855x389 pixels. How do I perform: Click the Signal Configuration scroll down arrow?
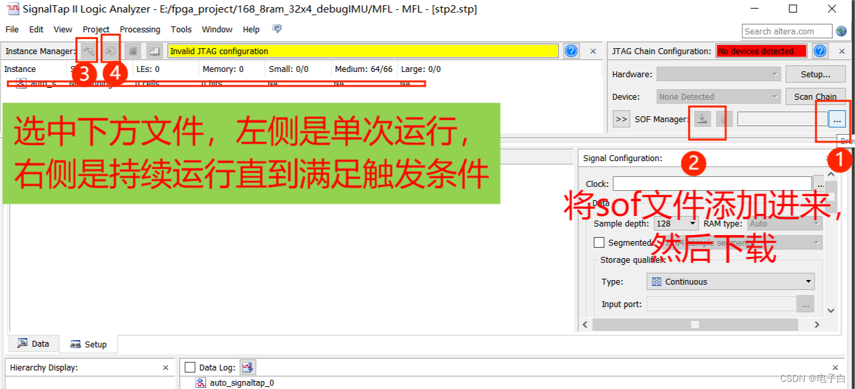pyautogui.click(x=831, y=310)
